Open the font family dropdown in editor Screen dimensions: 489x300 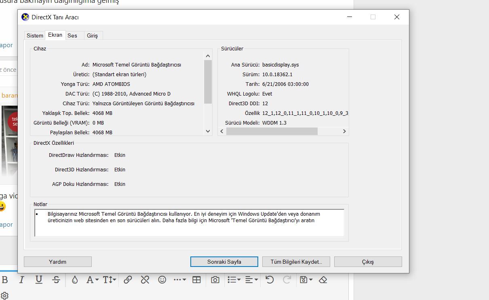pyautogui.click(x=92, y=279)
